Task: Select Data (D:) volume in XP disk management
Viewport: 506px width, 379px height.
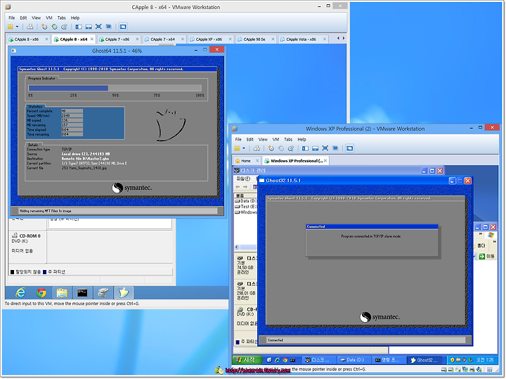Action: (246, 201)
